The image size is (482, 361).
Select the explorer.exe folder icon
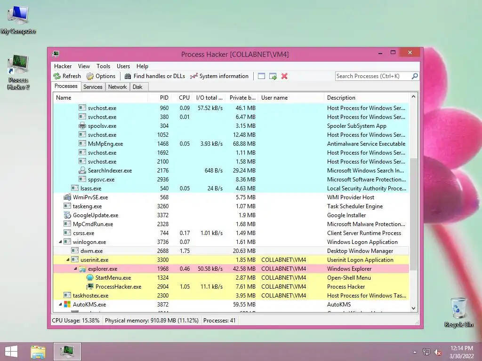point(82,268)
